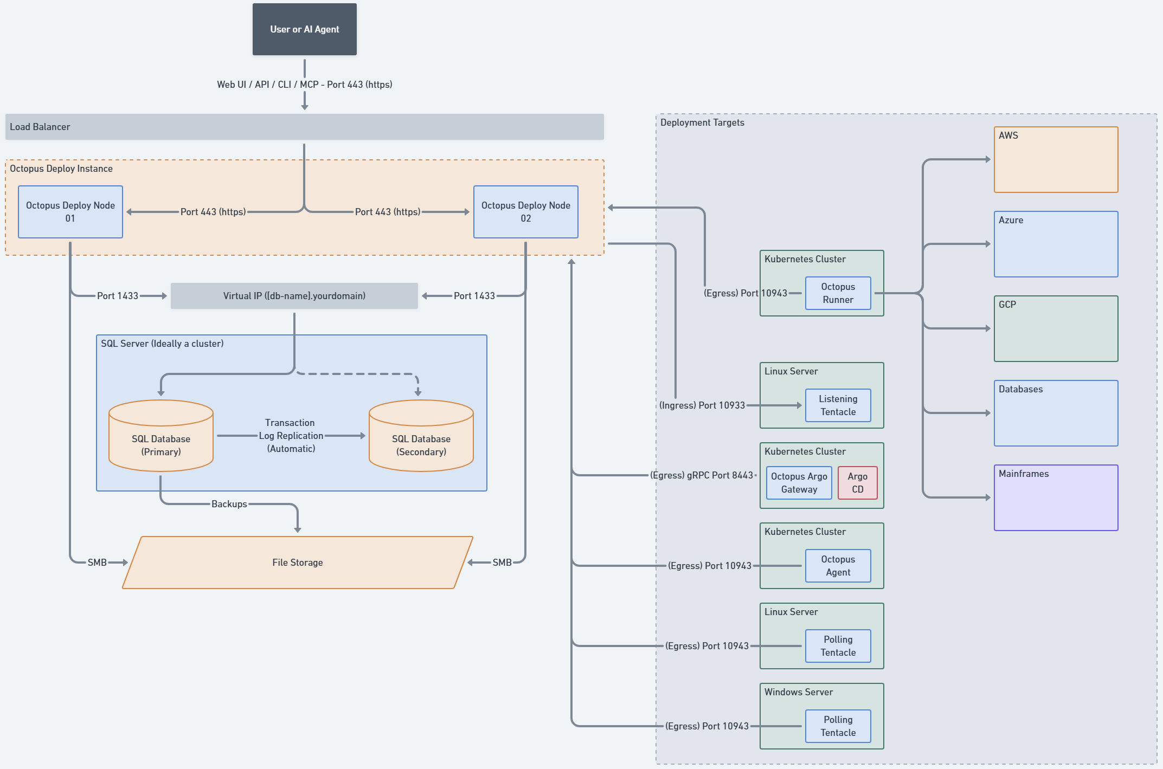
Task: Select Polling Tentacle in Linux Server
Action: point(838,646)
